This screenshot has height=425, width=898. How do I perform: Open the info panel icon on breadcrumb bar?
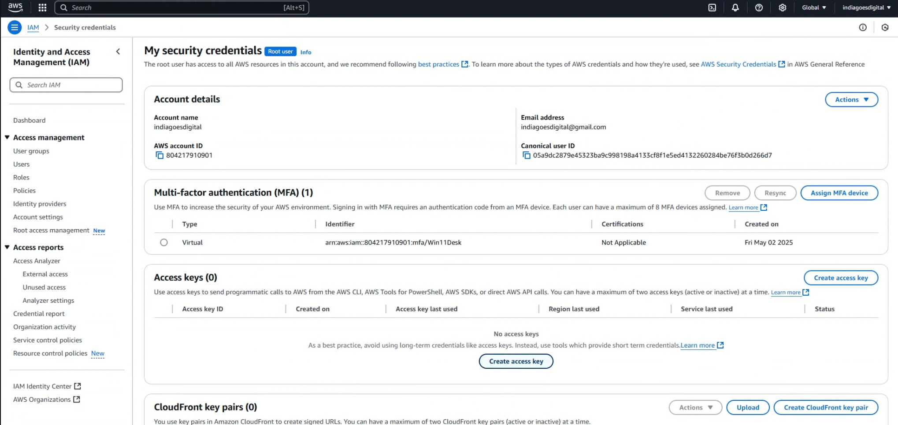pyautogui.click(x=863, y=27)
